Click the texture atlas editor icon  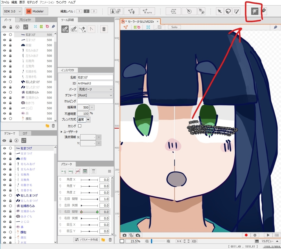pyautogui.click(x=116, y=11)
